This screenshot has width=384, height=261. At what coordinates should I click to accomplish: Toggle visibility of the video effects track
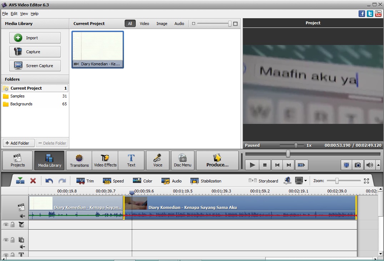point(6,225)
